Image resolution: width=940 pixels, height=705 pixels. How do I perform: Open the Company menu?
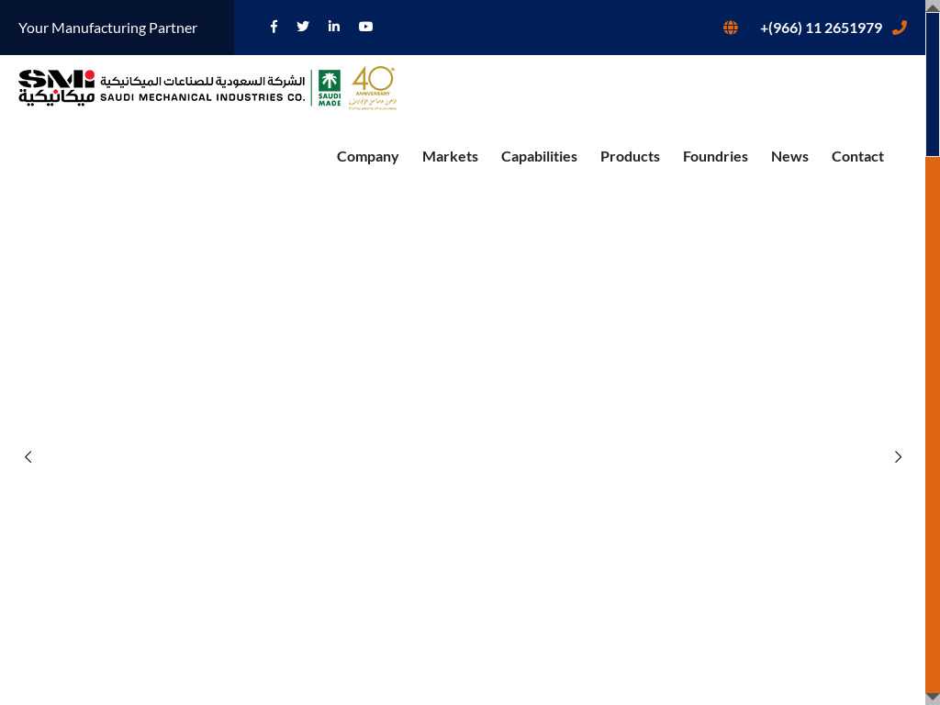[367, 156]
